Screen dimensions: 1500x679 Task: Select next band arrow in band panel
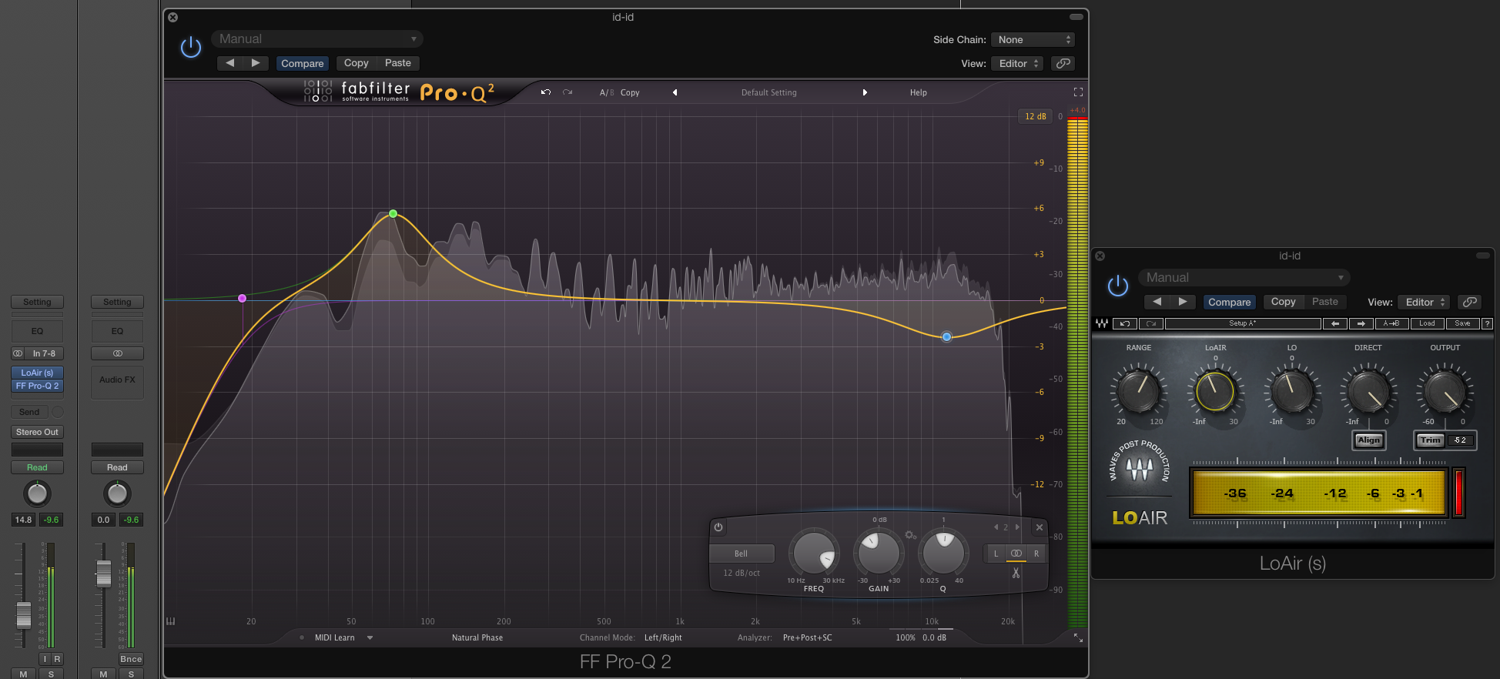tap(1017, 527)
